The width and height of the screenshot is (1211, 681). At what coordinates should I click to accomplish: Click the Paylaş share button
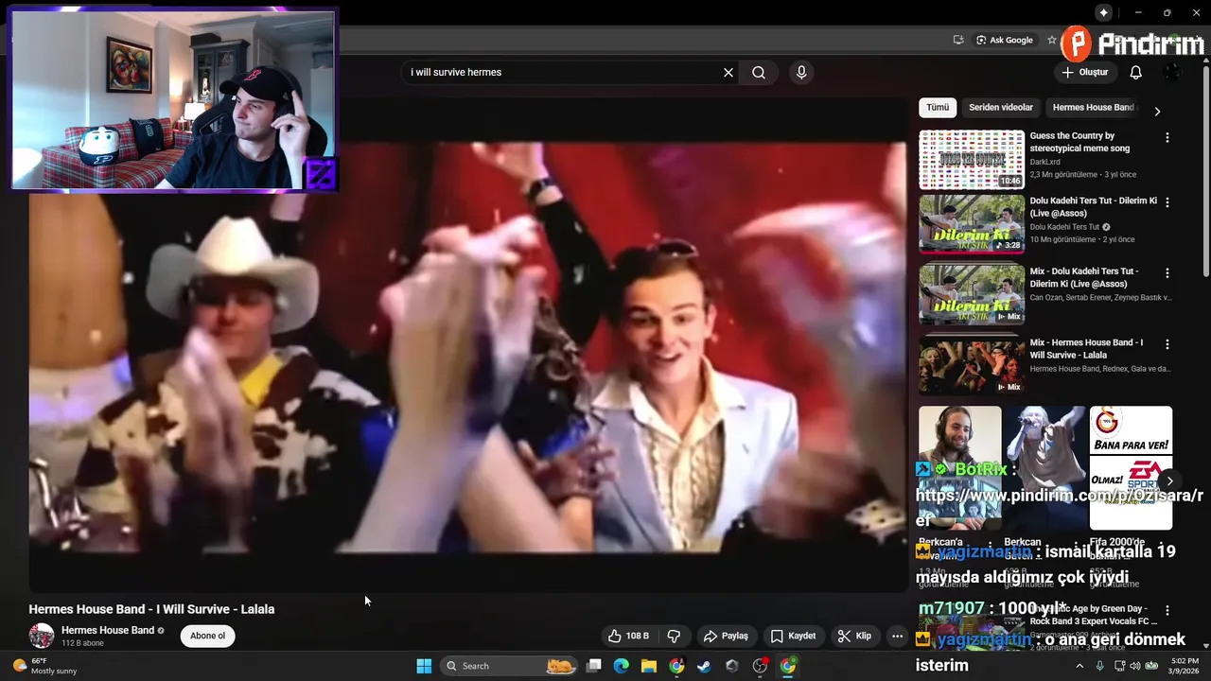726,636
